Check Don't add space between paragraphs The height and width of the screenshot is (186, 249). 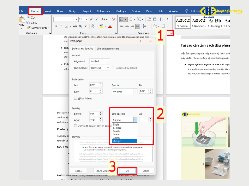click(x=76, y=126)
